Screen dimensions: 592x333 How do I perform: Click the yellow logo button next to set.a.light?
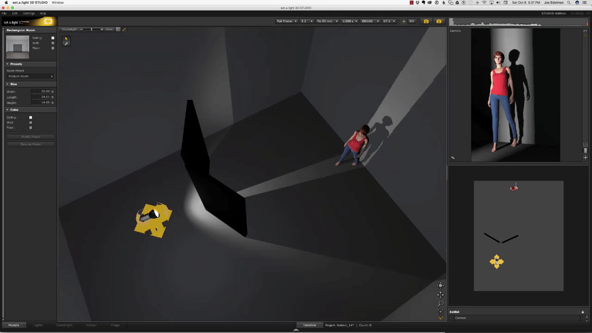point(48,22)
